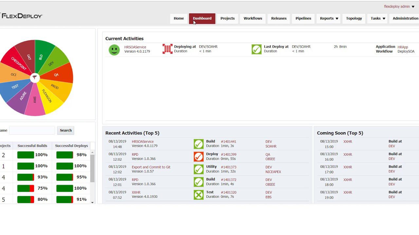
Task: Click the Build #1401441 success checkmark icon
Action: coord(198,144)
